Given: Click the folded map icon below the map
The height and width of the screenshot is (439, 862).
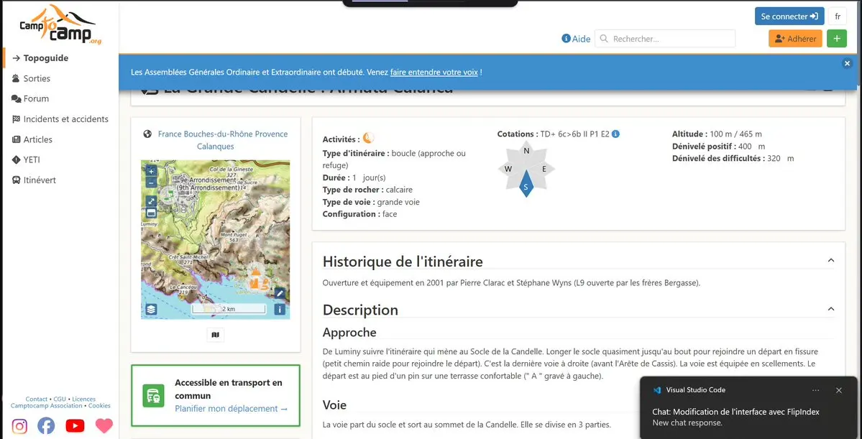Looking at the screenshot, I should point(216,335).
